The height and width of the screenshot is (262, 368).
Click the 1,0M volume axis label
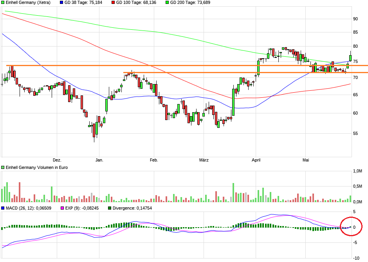point(357,171)
